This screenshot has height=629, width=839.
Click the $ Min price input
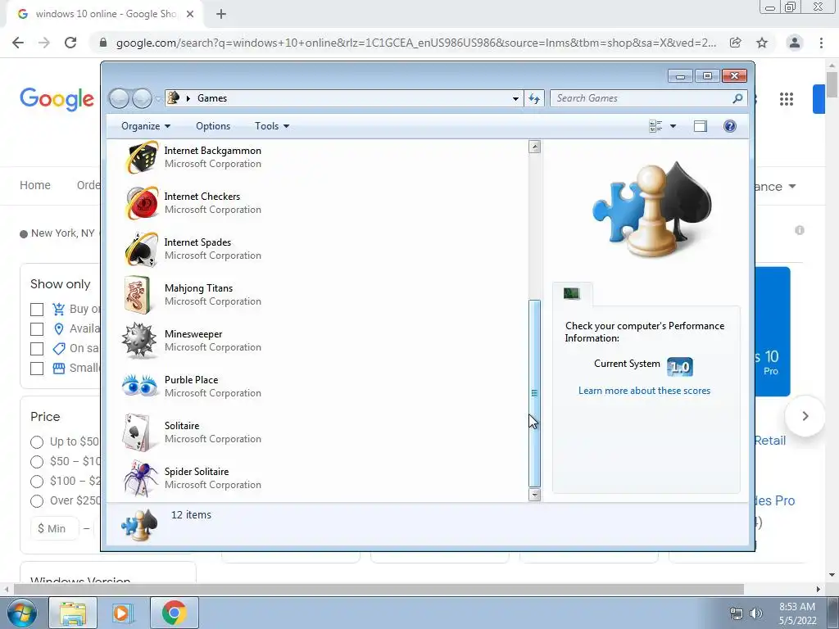[x=55, y=529]
